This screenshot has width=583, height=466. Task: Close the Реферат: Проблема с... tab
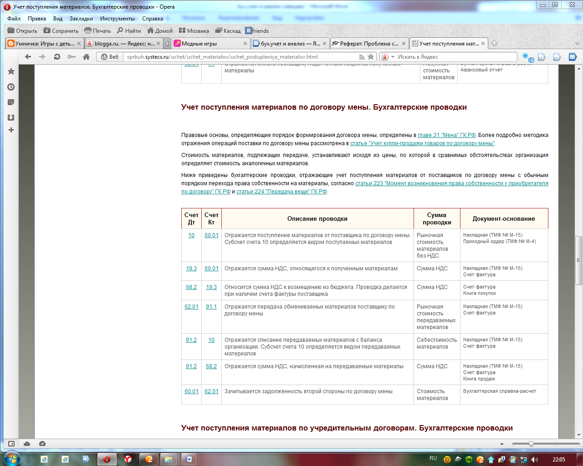tap(403, 44)
